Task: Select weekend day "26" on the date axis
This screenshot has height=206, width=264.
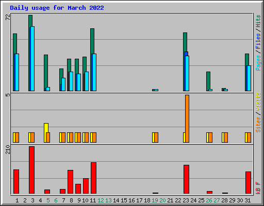Action: pos(209,200)
